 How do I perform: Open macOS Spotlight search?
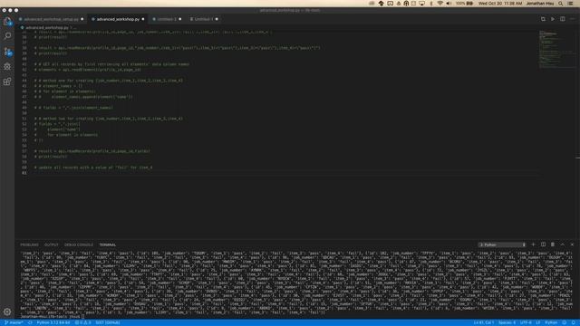561,4
